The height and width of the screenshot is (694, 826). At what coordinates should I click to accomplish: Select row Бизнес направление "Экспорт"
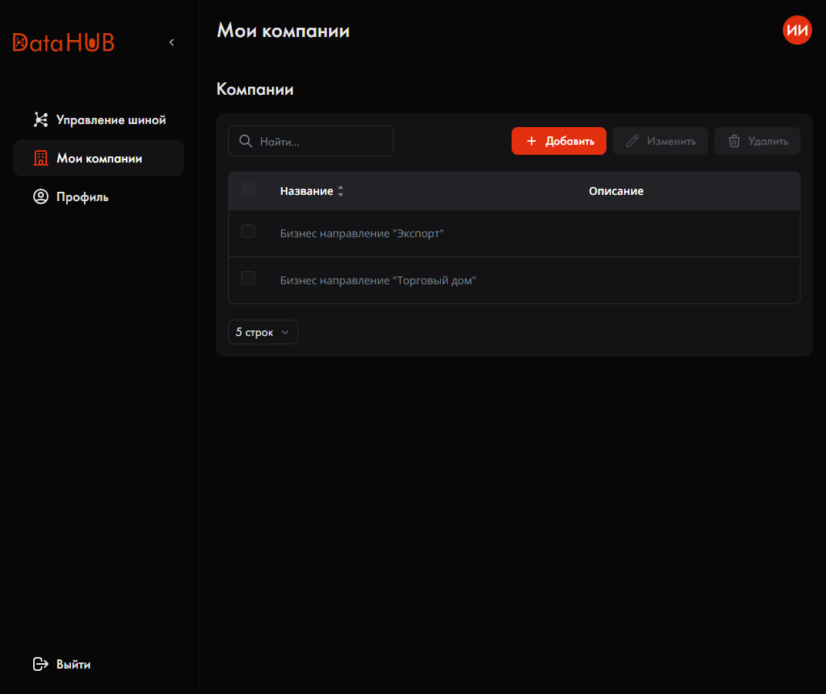(x=514, y=233)
